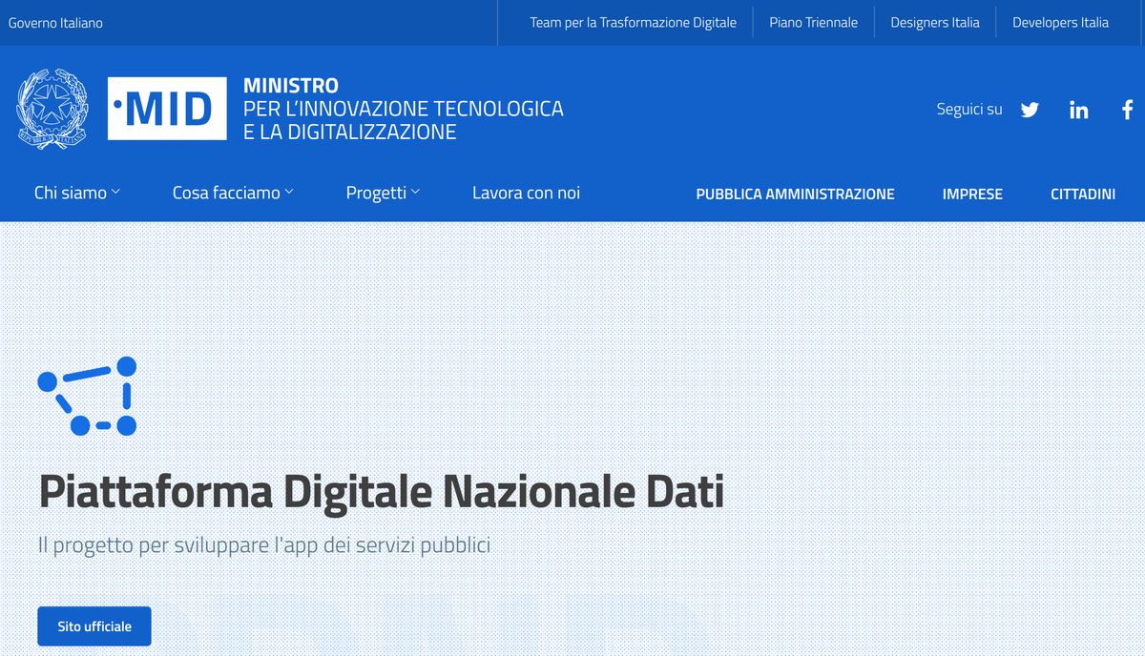Open the Piano Triennale link
1145x656 pixels.
tap(814, 23)
